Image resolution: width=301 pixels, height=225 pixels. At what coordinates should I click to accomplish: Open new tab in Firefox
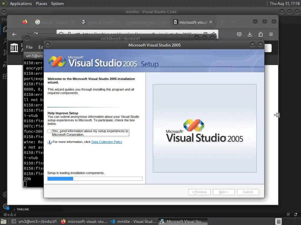coord(222,22)
